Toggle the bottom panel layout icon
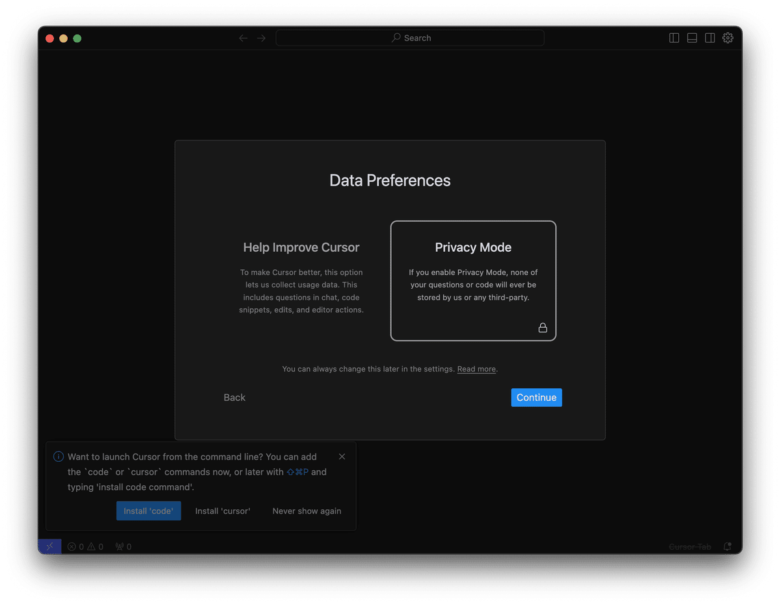Viewport: 781px width, 605px height. (x=692, y=38)
